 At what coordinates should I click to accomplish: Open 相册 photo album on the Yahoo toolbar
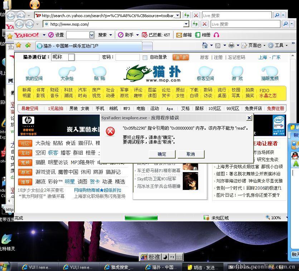coord(203,35)
